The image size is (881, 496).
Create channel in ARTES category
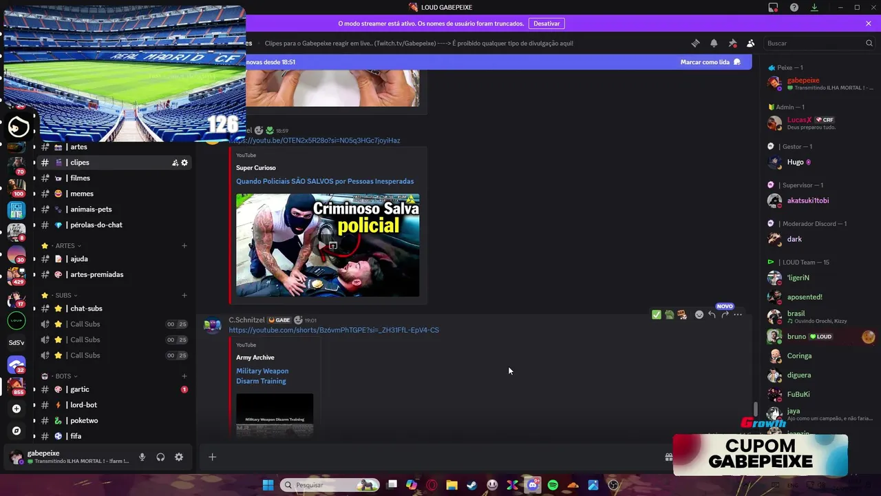[184, 246]
